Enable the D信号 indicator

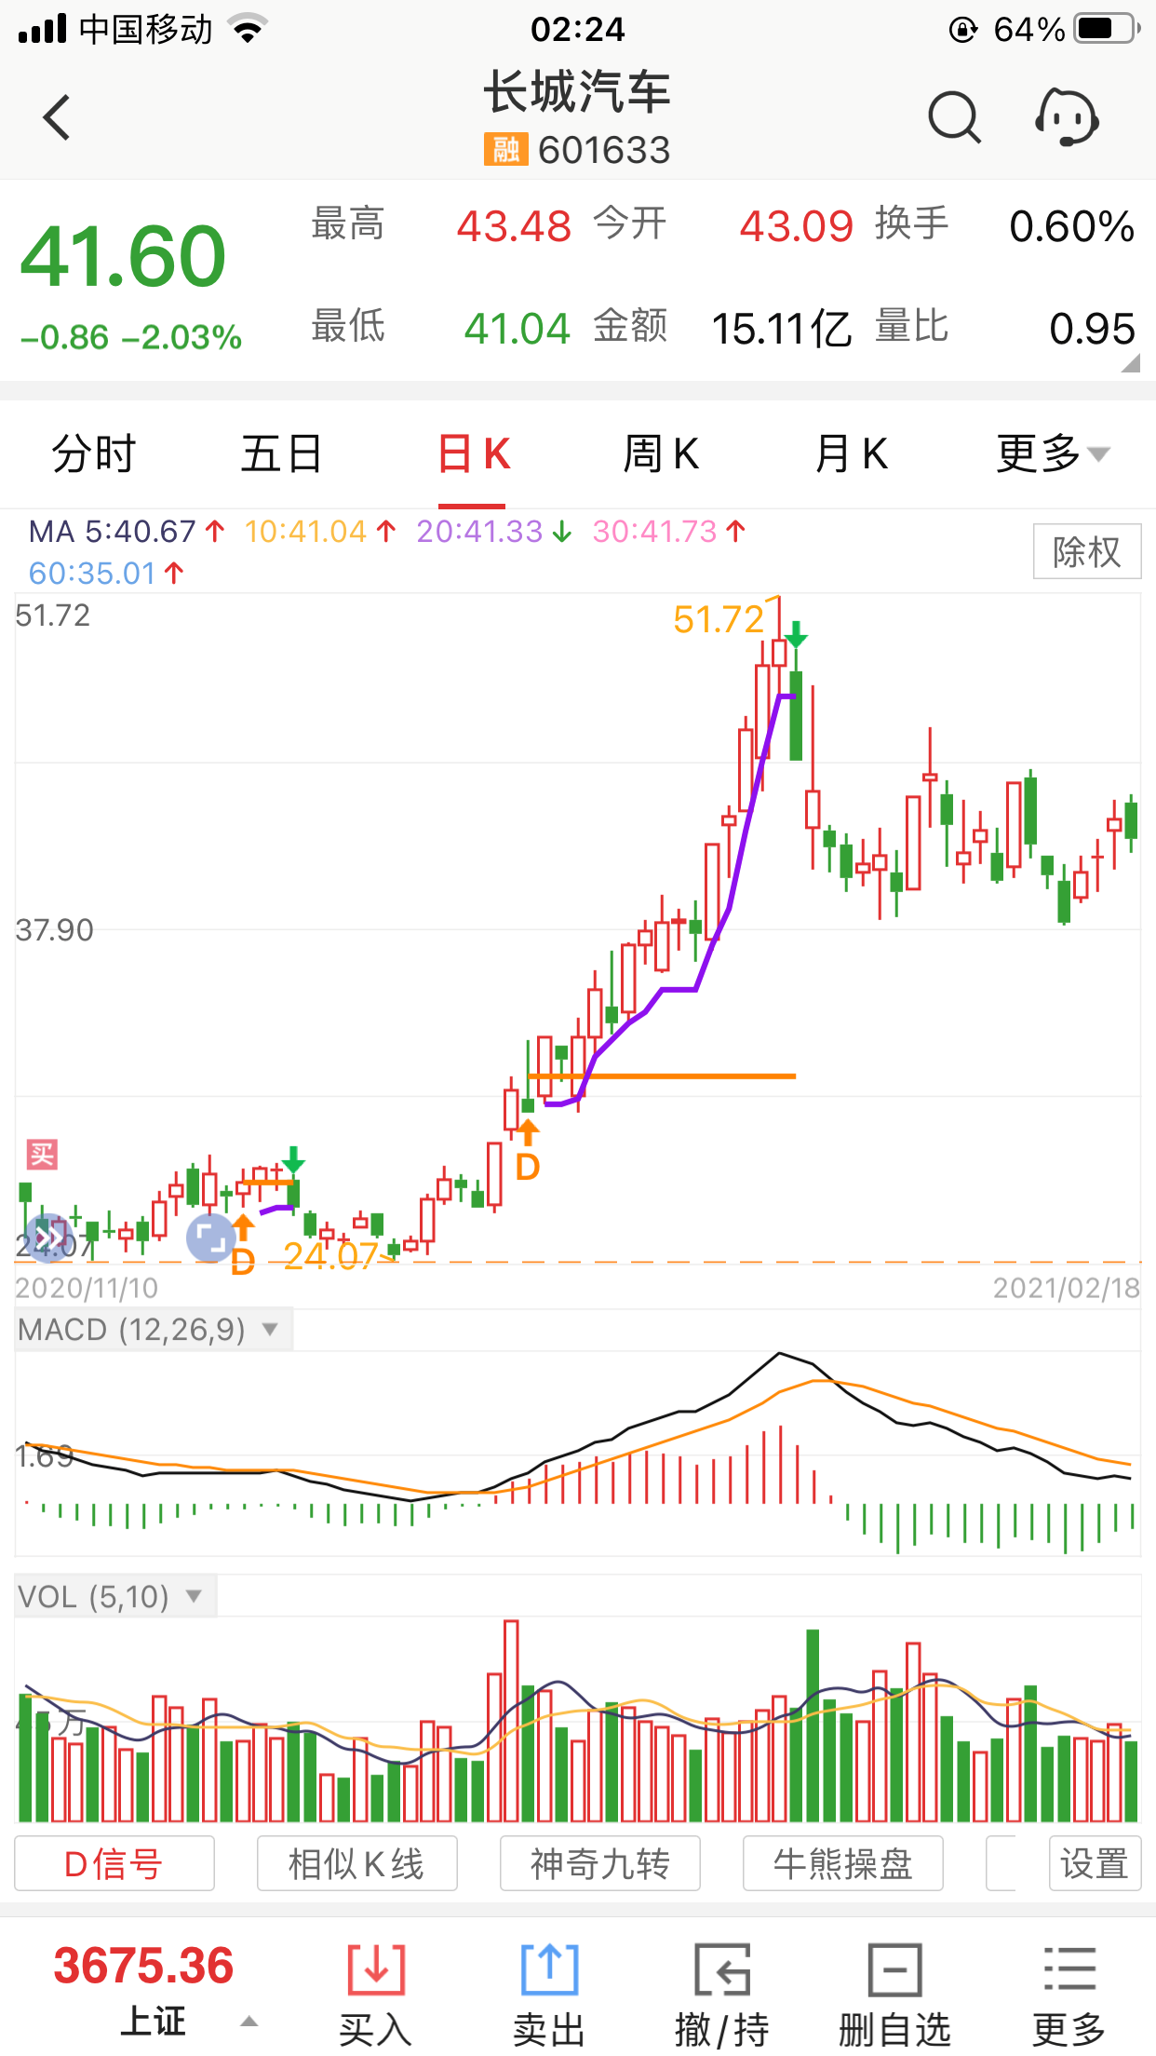(114, 1864)
